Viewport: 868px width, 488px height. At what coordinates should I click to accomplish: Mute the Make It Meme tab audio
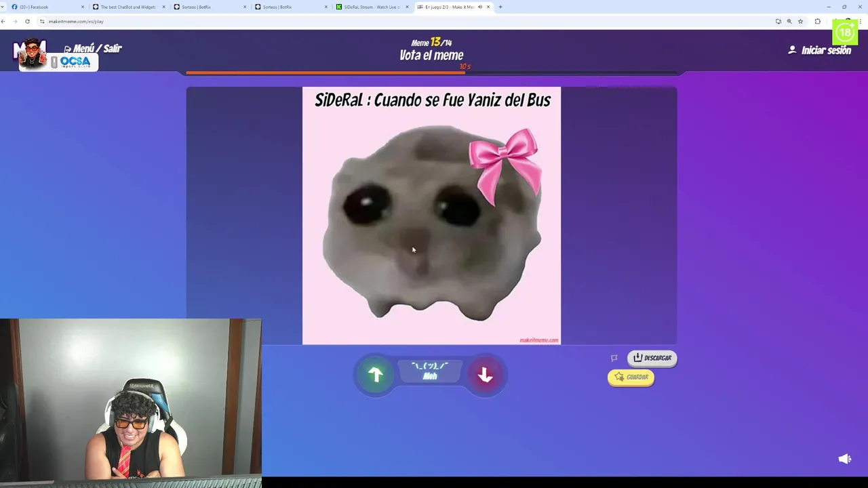click(x=480, y=7)
